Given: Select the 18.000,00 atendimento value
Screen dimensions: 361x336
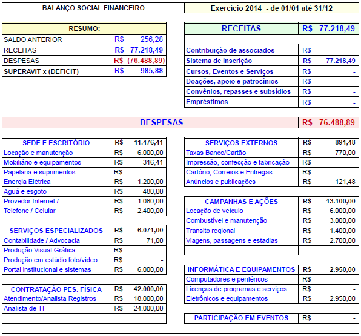Looking at the screenshot, I should [x=148, y=298].
